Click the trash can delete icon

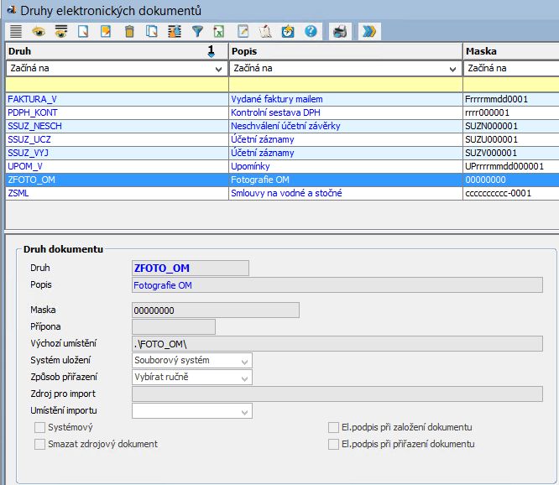[128, 32]
